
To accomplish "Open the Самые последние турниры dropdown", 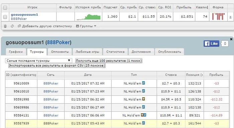I will 39,60.
